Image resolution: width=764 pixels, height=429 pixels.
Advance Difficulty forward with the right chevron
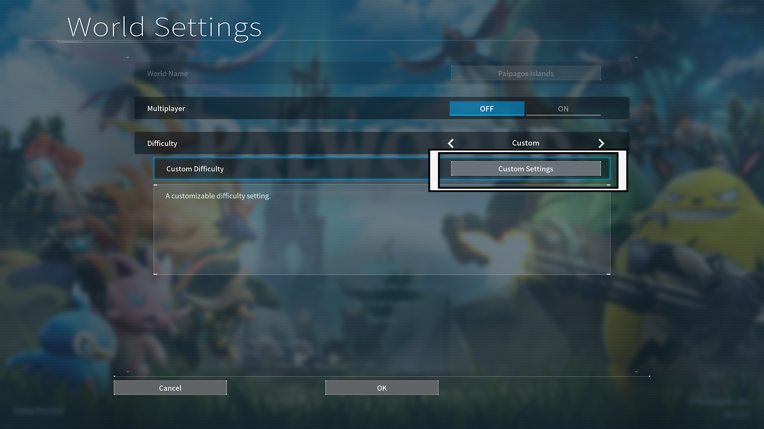tap(601, 143)
